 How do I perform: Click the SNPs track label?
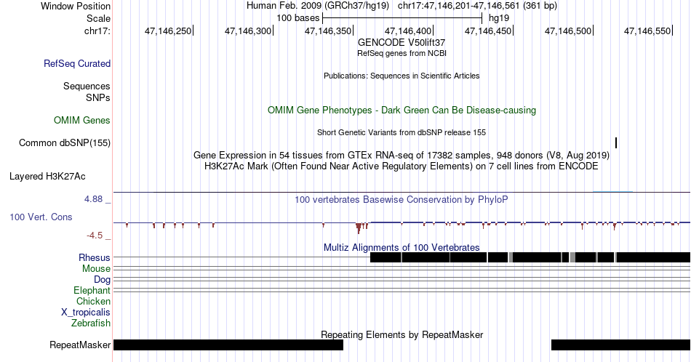point(98,97)
